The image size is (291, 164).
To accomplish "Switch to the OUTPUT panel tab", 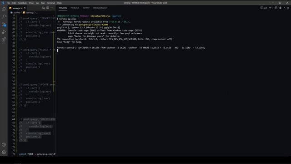I will [86, 8].
